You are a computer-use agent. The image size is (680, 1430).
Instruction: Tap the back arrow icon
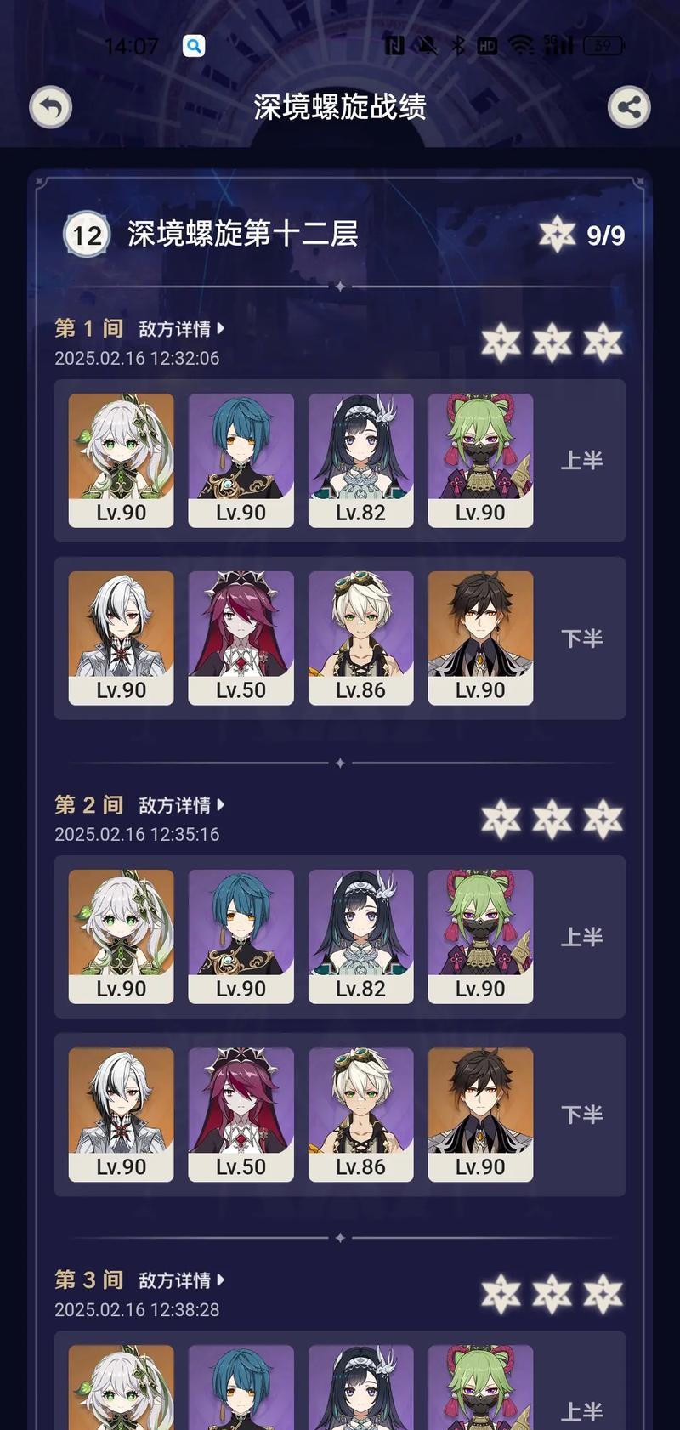[50, 107]
